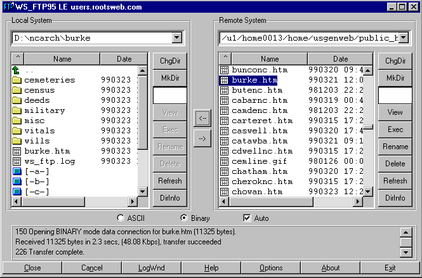Click the remote catawba.htm file icon
Viewport: 422px width, 278px height.
click(x=224, y=141)
